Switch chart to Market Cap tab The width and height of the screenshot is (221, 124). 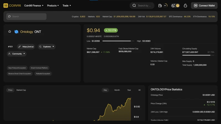(21, 90)
